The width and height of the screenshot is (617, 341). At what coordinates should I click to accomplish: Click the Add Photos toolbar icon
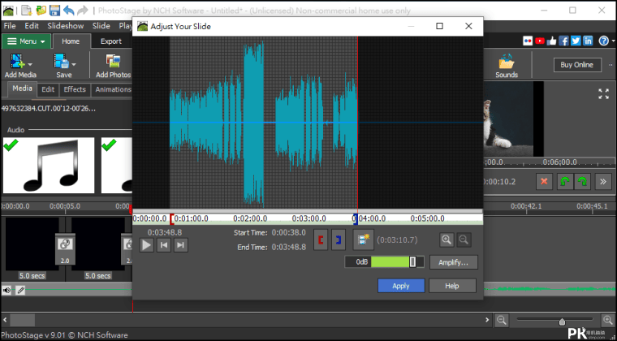(114, 62)
